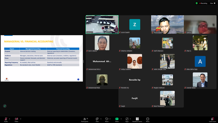Click the muted mic icon beside Fanjili label
The image size is (218, 123).
pos(120,106)
